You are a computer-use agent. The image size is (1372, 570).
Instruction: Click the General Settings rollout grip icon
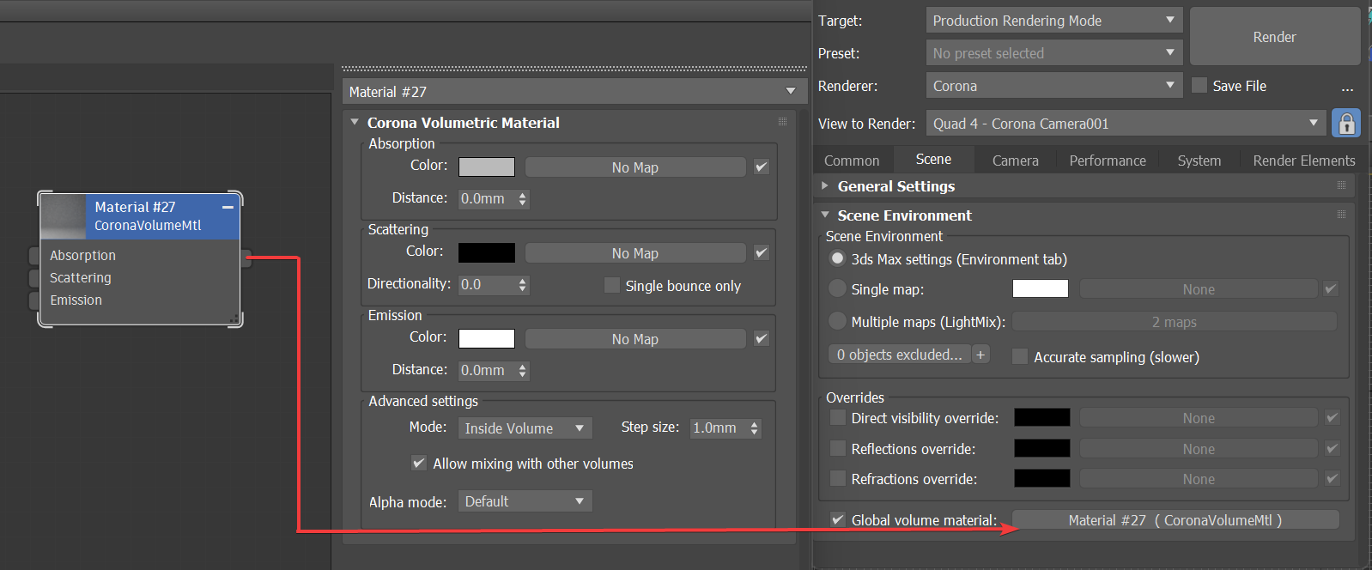[1341, 185]
